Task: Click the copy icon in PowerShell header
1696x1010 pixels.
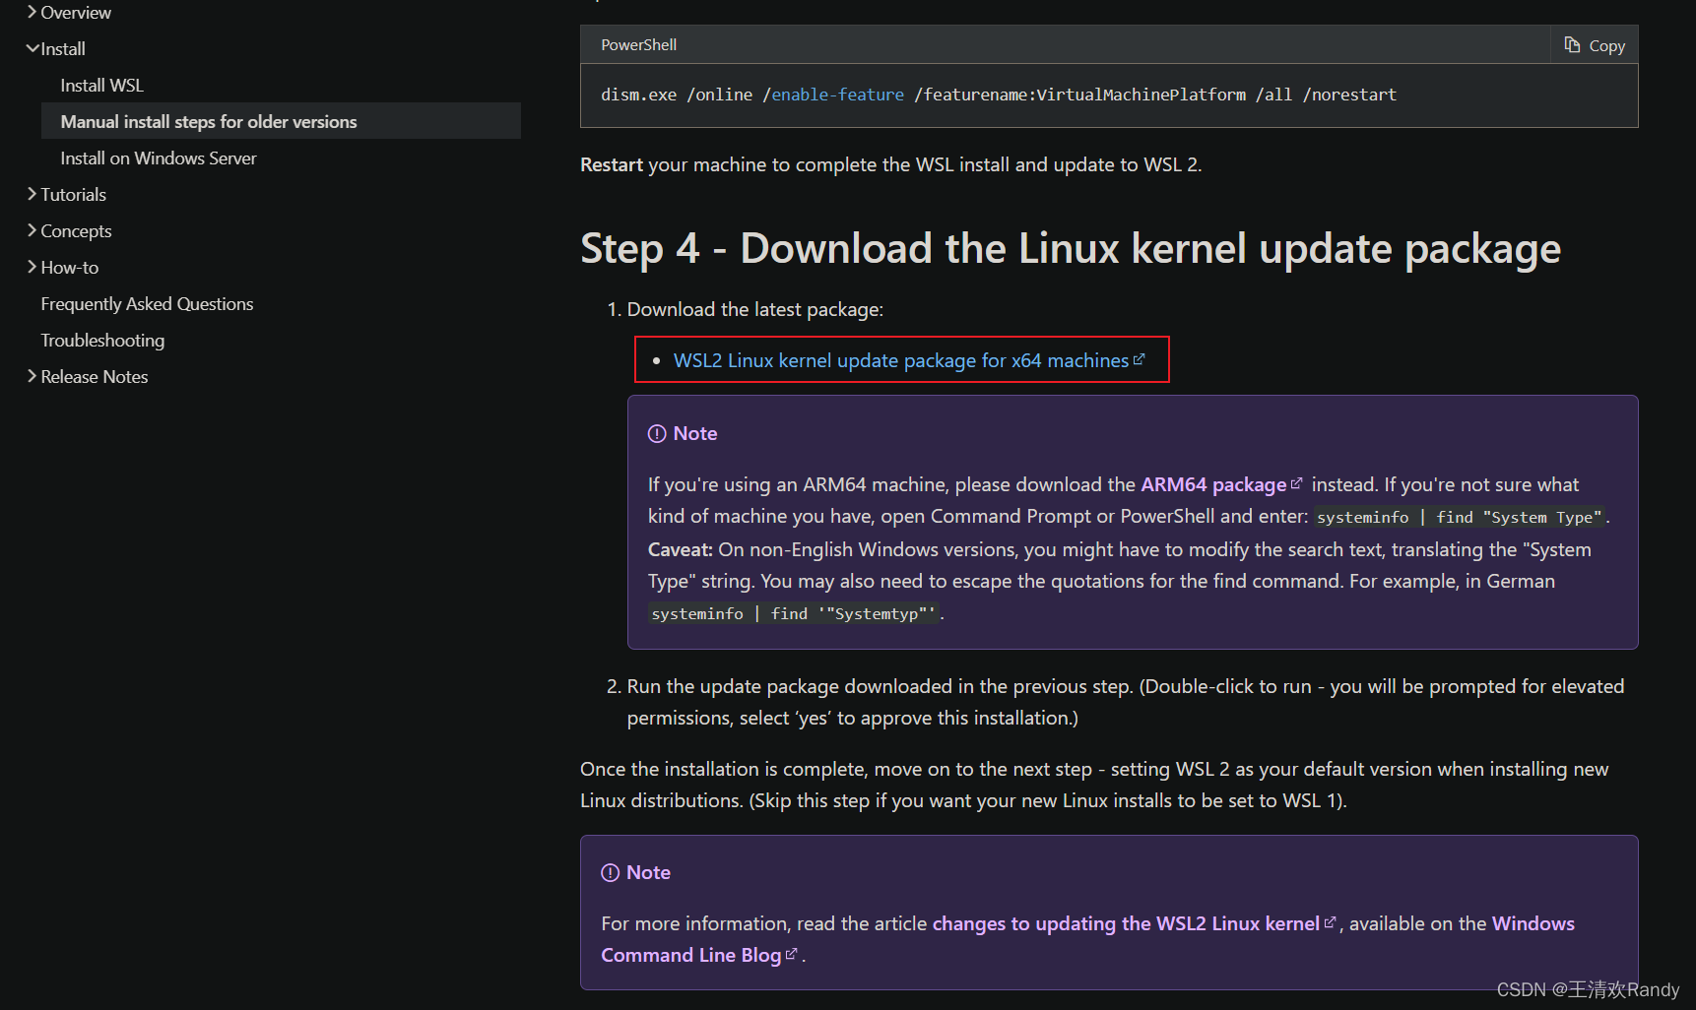Action: coord(1572,45)
